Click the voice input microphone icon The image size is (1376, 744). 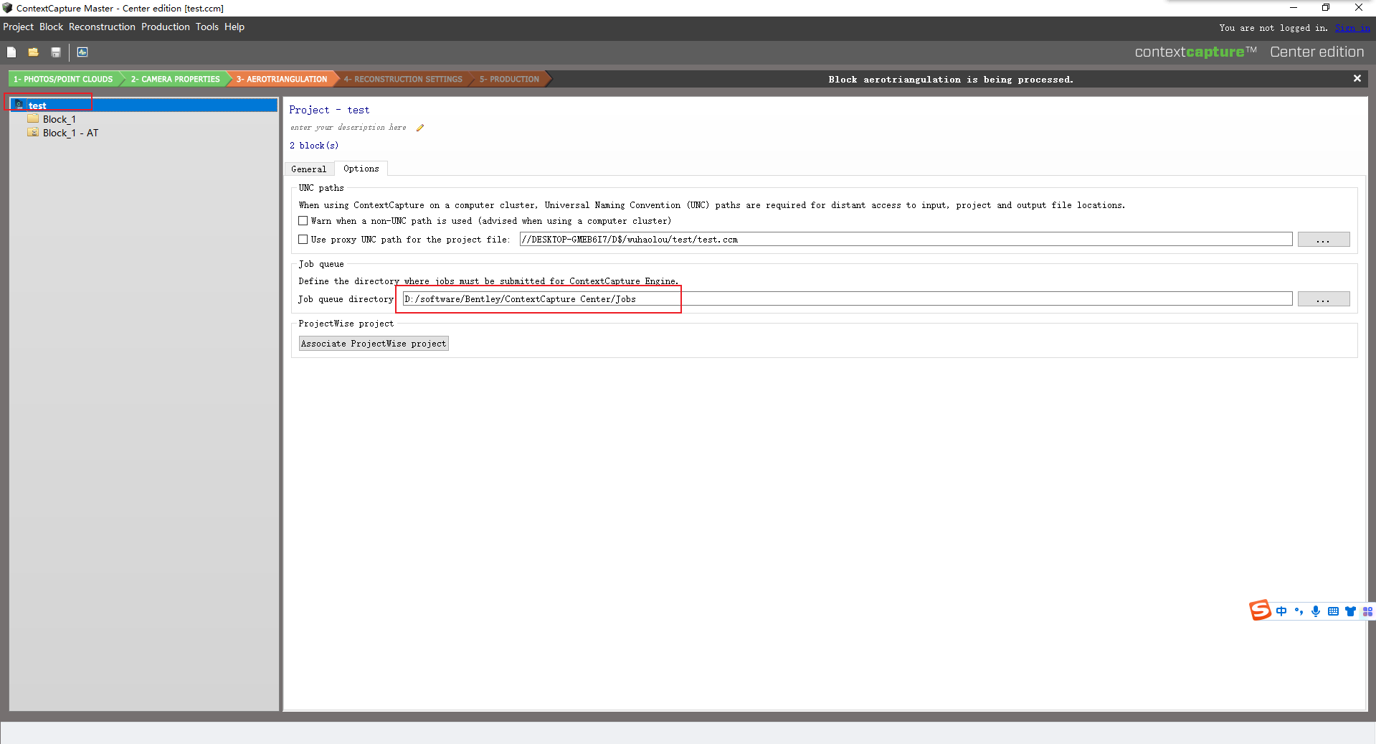pyautogui.click(x=1316, y=611)
